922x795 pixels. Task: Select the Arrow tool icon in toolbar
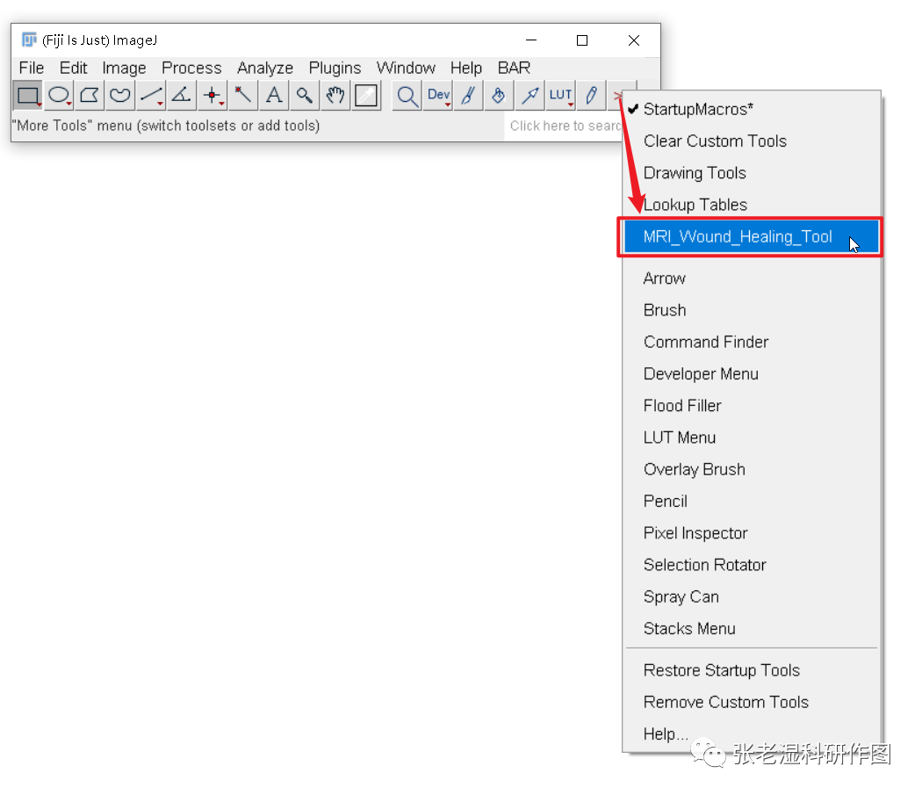[529, 96]
